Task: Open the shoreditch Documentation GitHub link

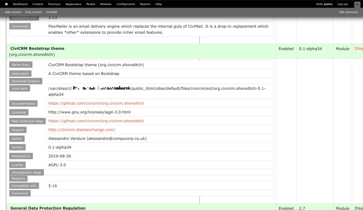Action: pyautogui.click(x=96, y=103)
